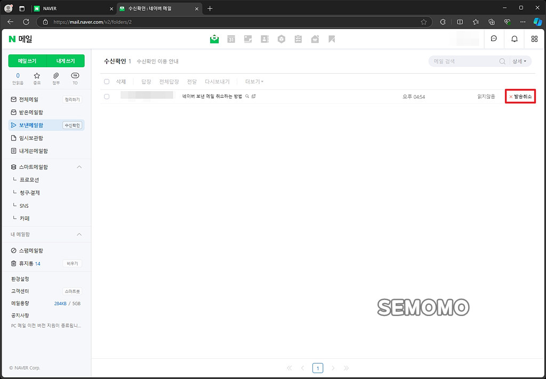Open 임시보관함 drafts folder

pyautogui.click(x=31, y=138)
